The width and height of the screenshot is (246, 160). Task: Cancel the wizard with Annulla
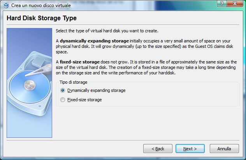click(x=224, y=149)
